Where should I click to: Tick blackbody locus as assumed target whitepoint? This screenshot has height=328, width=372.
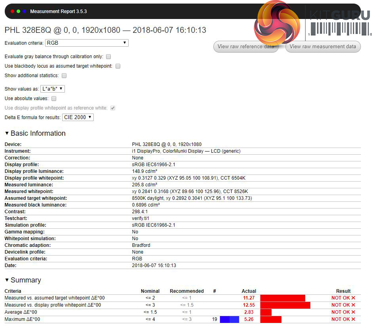tap(118, 66)
